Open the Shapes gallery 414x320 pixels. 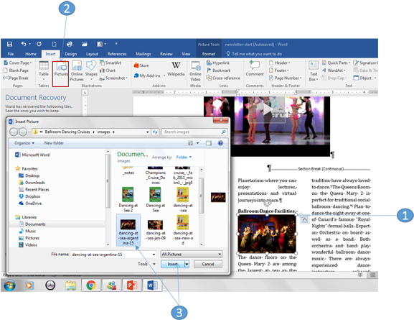(x=91, y=70)
